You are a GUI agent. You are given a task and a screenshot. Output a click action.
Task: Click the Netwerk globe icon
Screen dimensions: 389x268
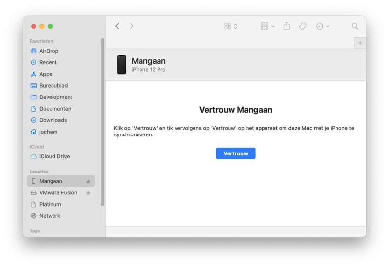point(34,216)
